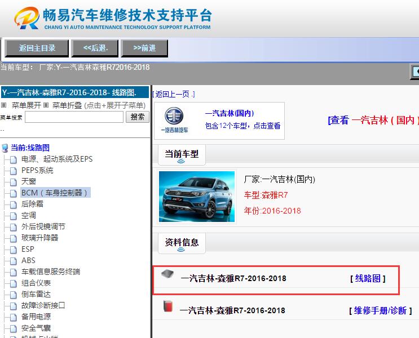The height and width of the screenshot is (338, 419).
Task: Expand all menus via 菜单展开
Action: (x=26, y=105)
